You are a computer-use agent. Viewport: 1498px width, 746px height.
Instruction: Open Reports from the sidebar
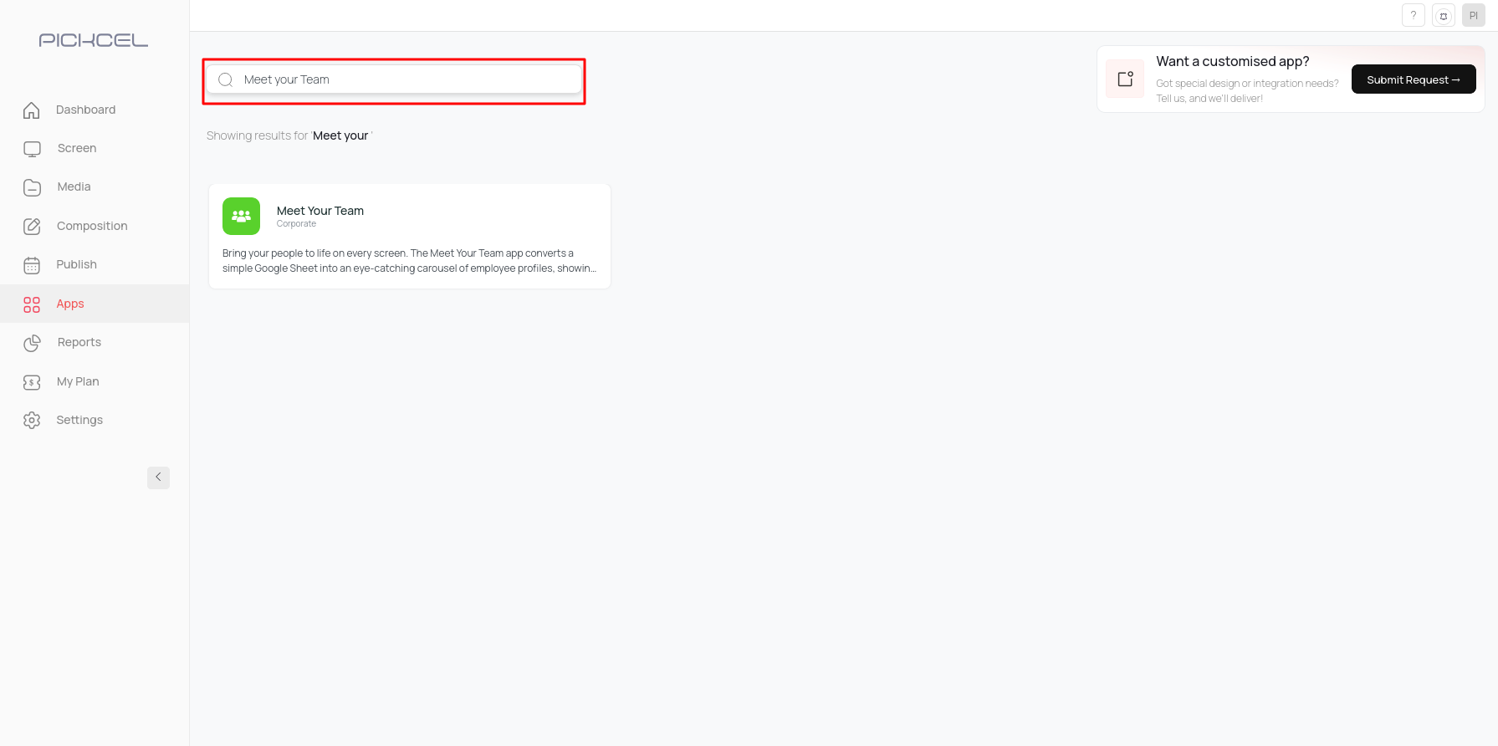(79, 342)
